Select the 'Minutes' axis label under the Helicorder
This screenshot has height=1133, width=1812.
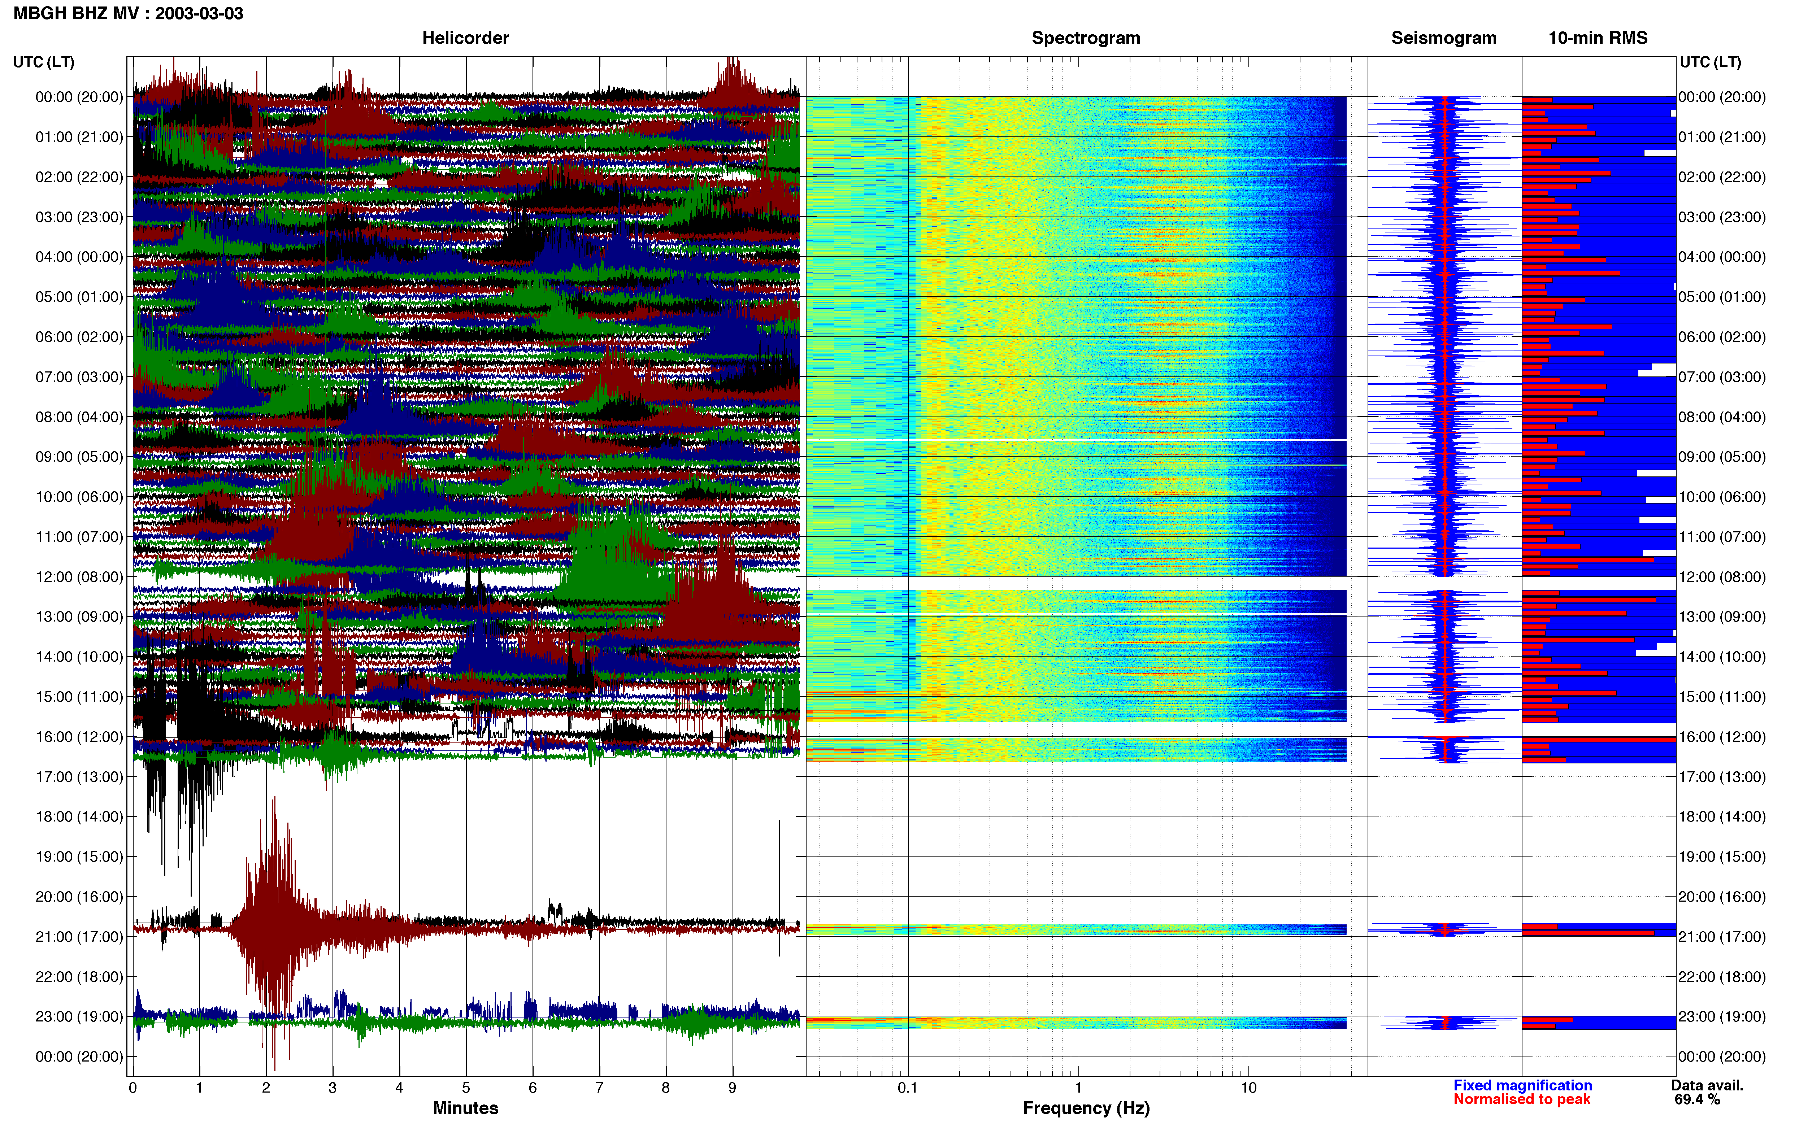click(x=465, y=1107)
